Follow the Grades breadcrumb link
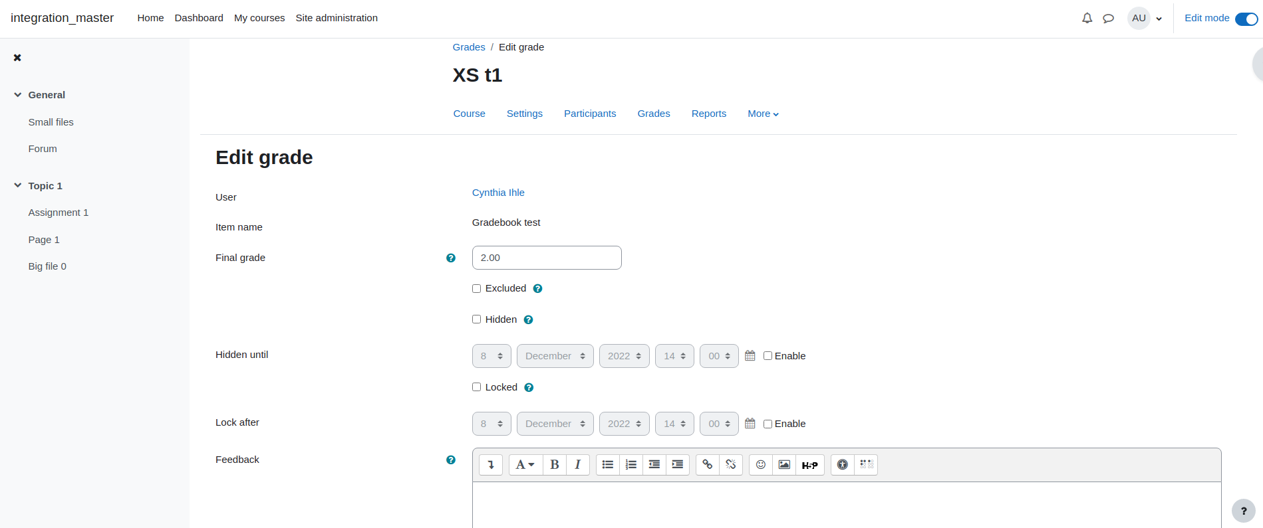 point(469,47)
